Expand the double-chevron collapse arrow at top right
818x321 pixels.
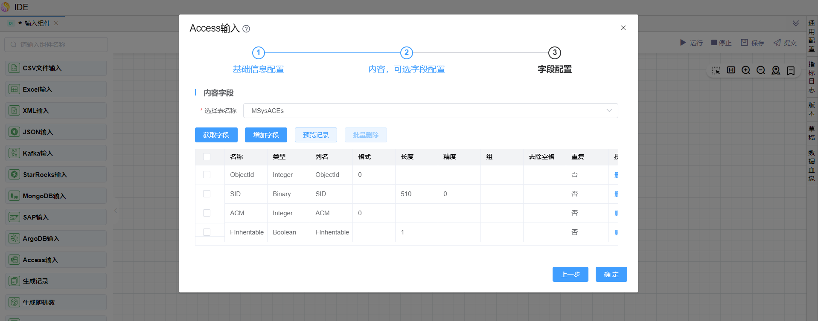[x=796, y=23]
